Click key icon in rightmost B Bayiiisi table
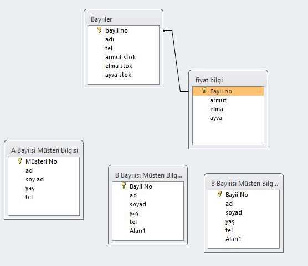 (219, 194)
